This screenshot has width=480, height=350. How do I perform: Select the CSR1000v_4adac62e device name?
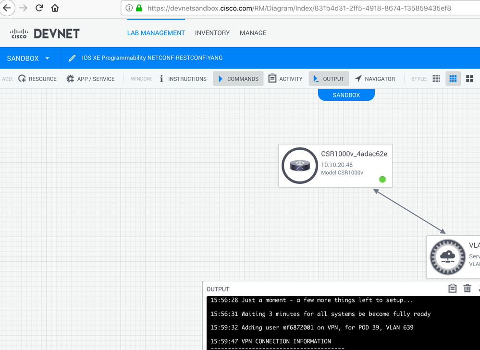point(354,154)
